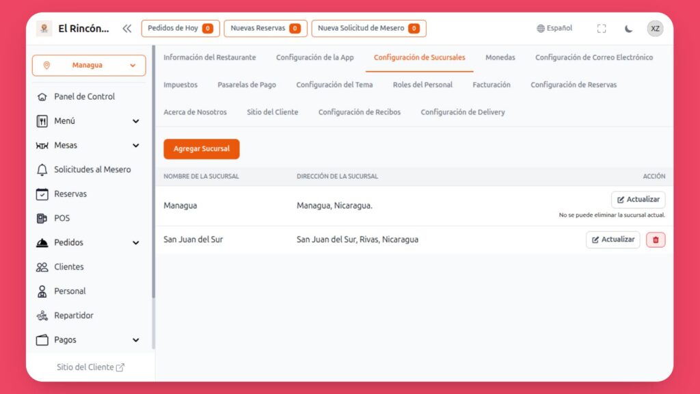Click Actualizar for San Juan del Sur

coord(612,240)
